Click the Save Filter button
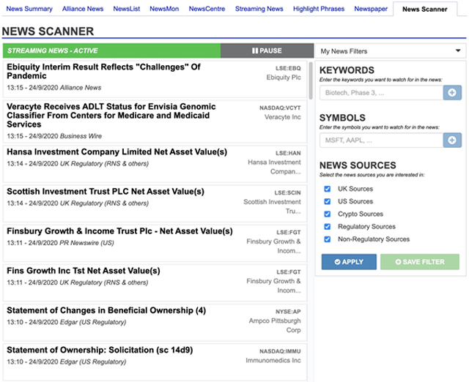 tap(420, 262)
